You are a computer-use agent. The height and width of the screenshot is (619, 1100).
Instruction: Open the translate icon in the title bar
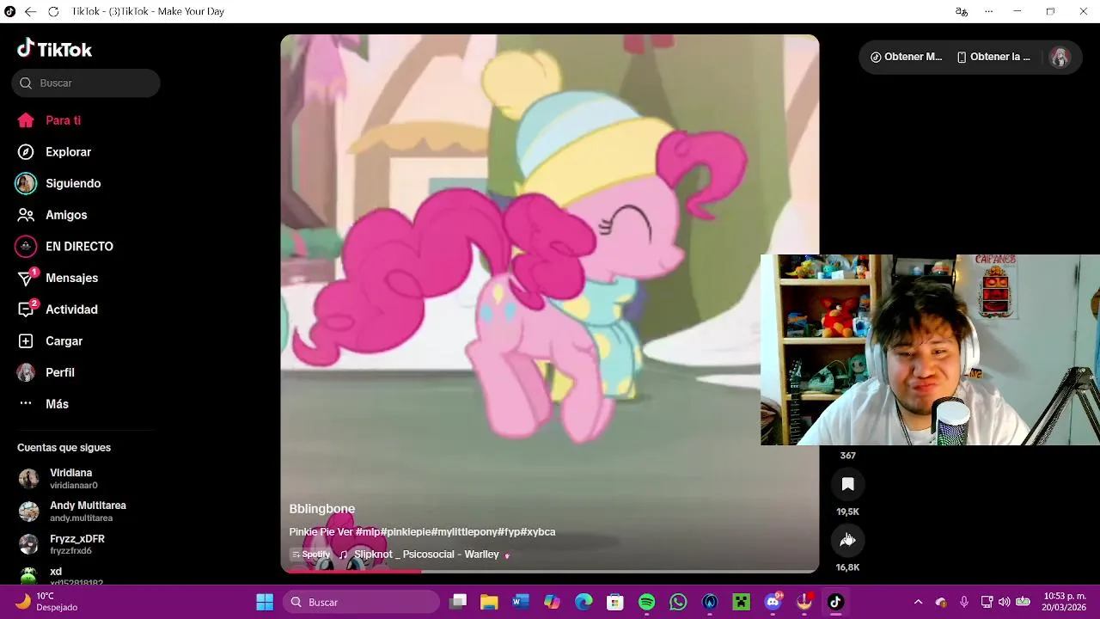[962, 11]
